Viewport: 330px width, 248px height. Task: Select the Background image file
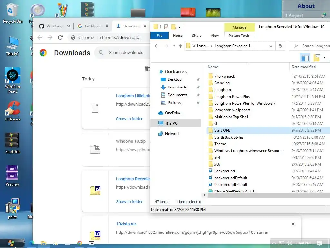[x=224, y=171]
